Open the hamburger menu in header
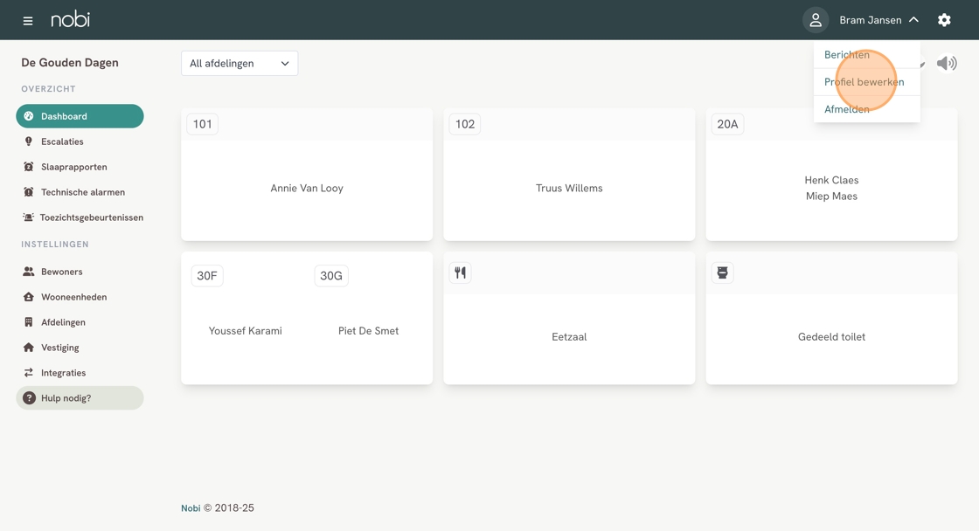This screenshot has width=979, height=531. click(x=28, y=20)
